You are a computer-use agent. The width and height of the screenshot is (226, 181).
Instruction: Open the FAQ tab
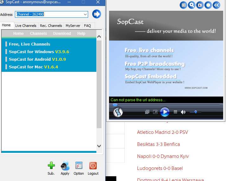[x=87, y=26]
